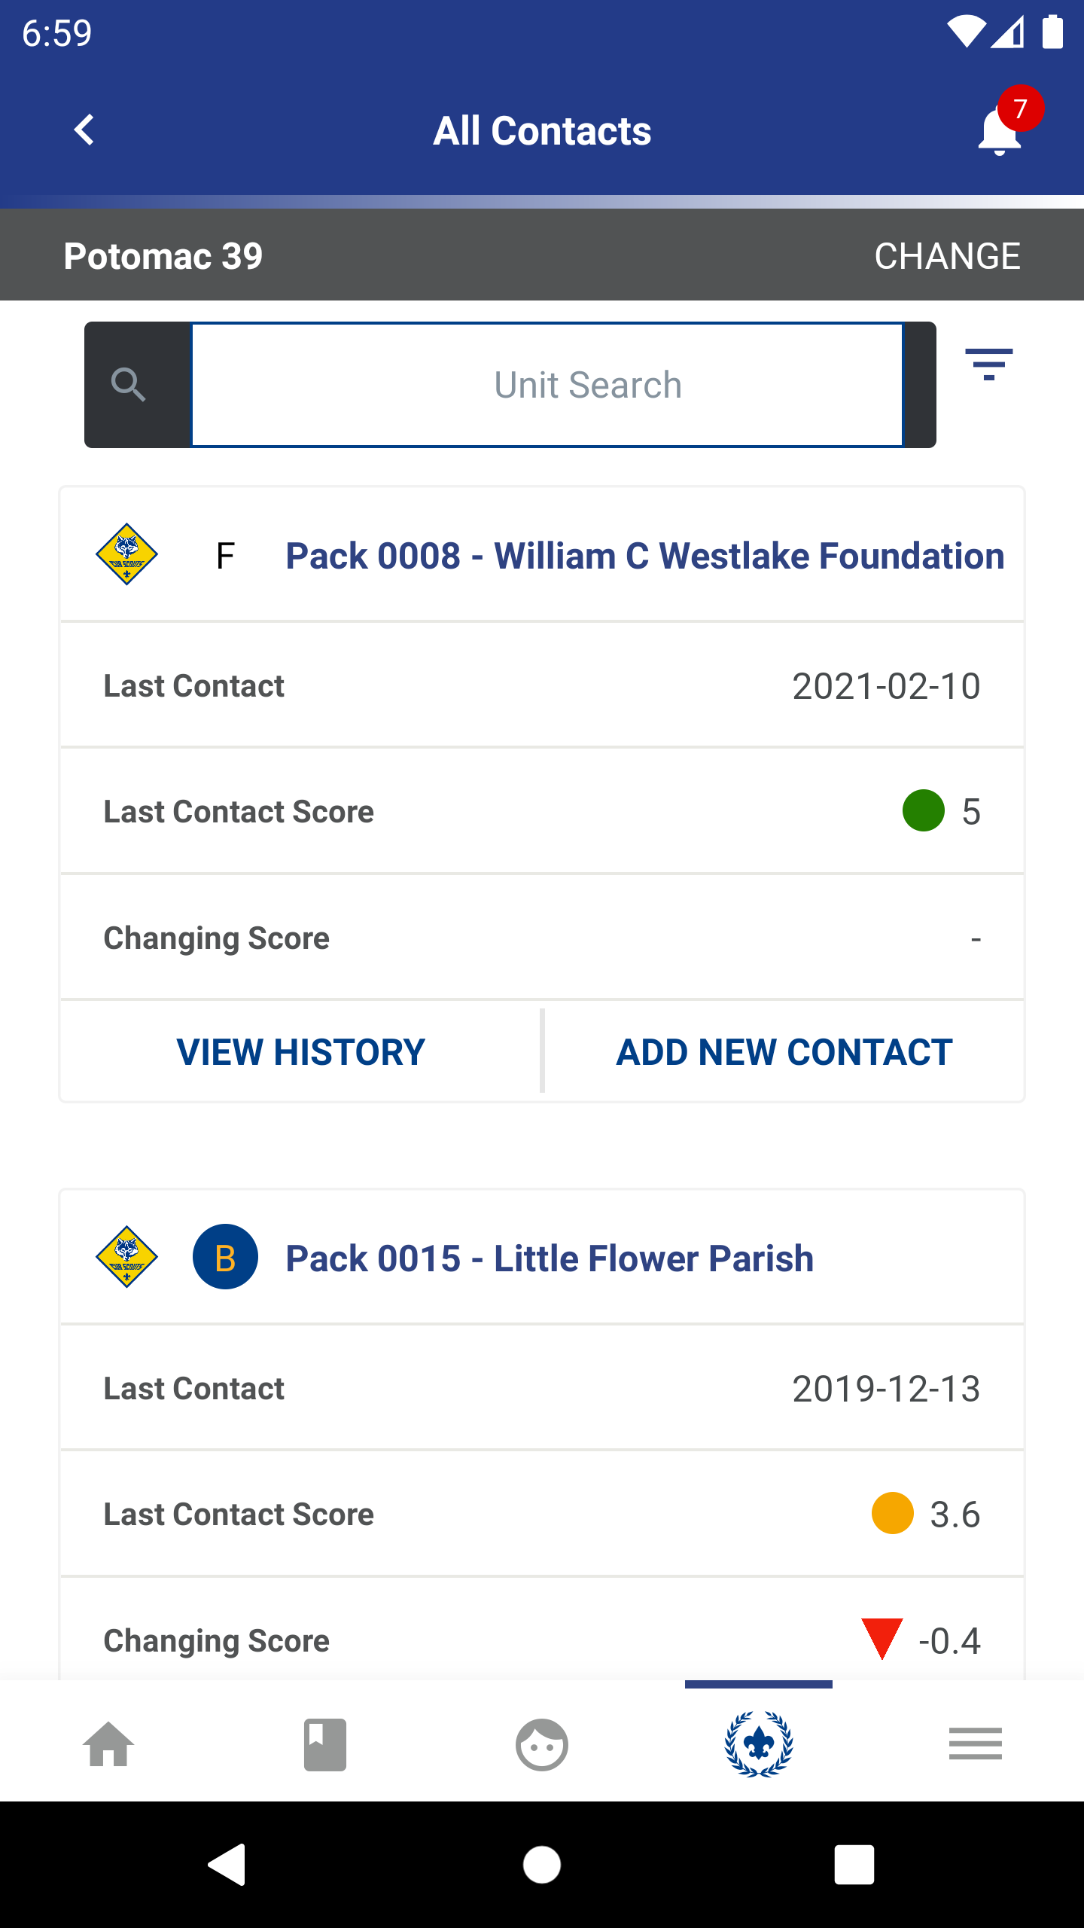Open Pack 0008 William C Westlake Foundation

point(644,556)
